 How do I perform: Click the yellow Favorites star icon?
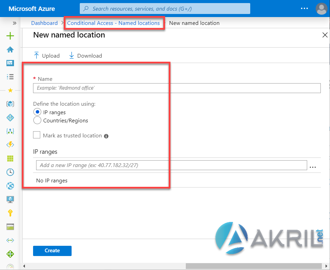(x=10, y=90)
